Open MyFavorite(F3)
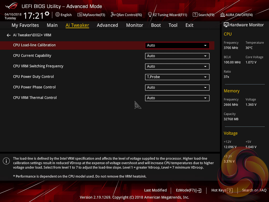 [x=91, y=15]
